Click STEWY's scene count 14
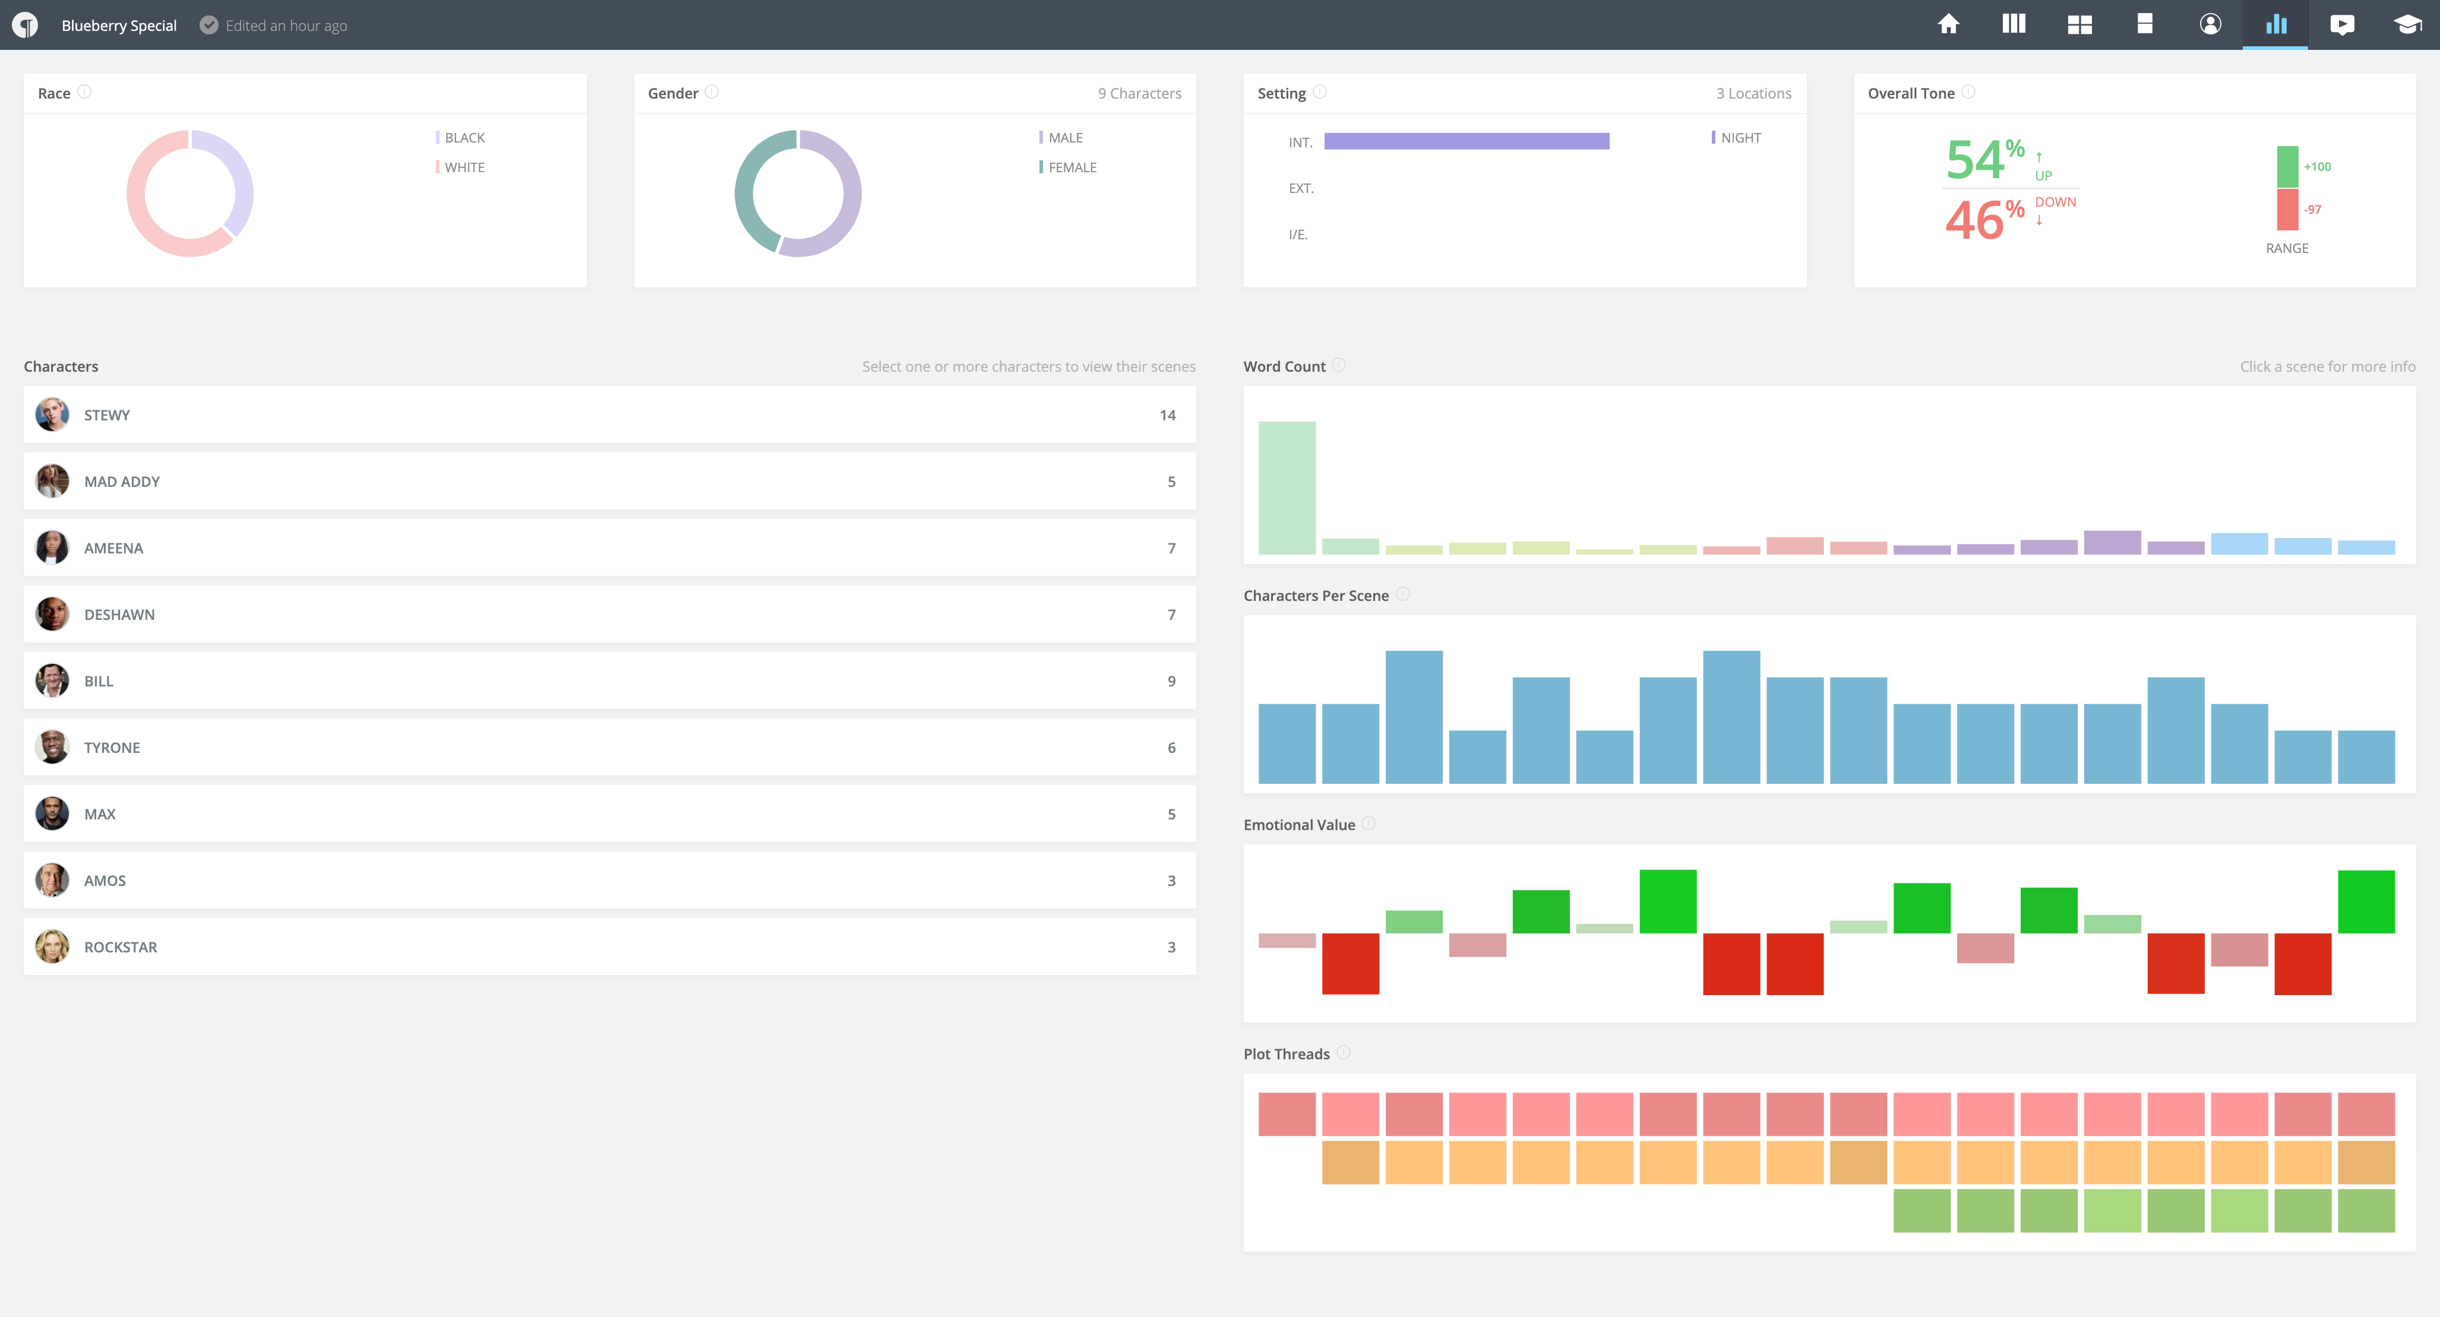This screenshot has height=1317, width=2440. (1167, 414)
